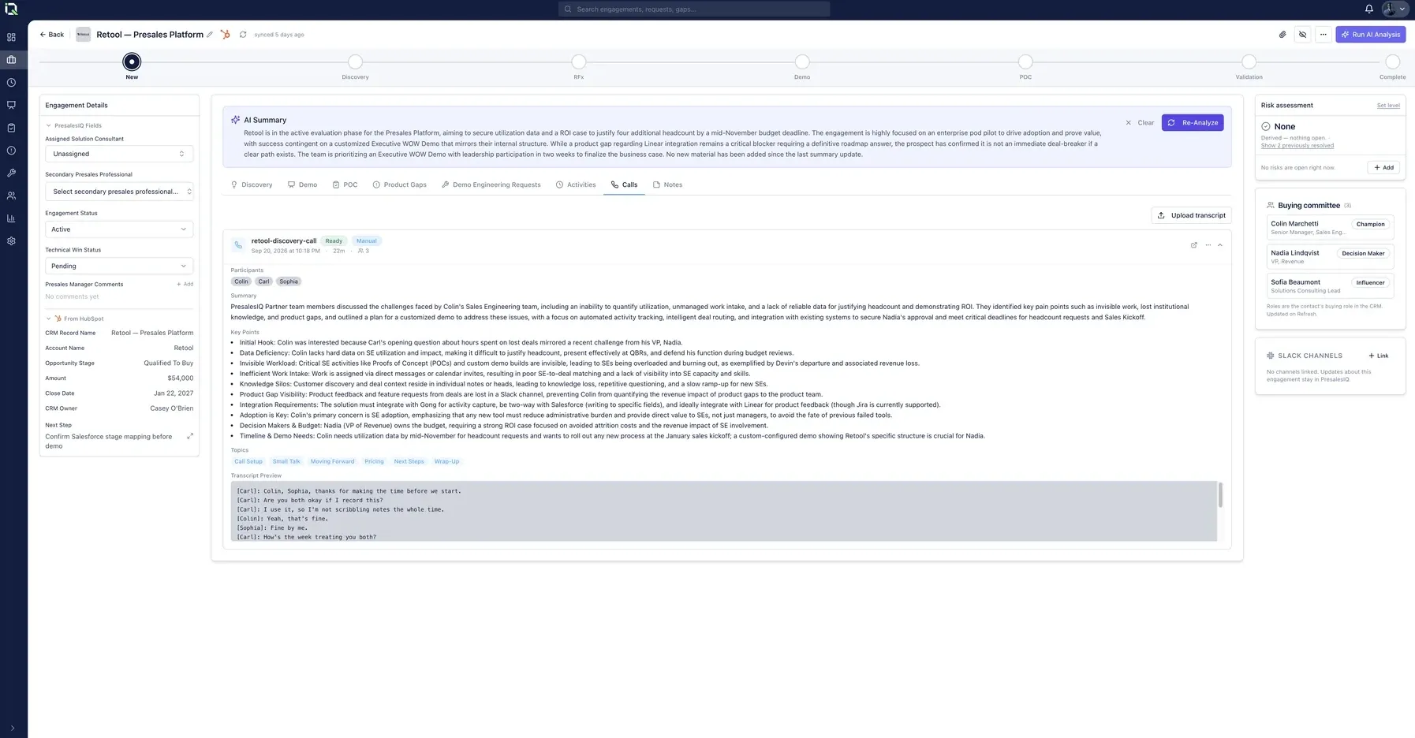Collapse the retool-discovery-call card chevron

coord(1220,245)
